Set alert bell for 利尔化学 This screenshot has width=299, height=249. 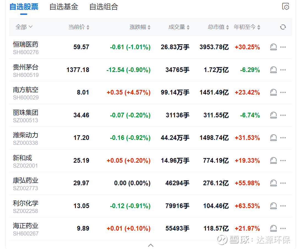pyautogui.click(x=273, y=206)
